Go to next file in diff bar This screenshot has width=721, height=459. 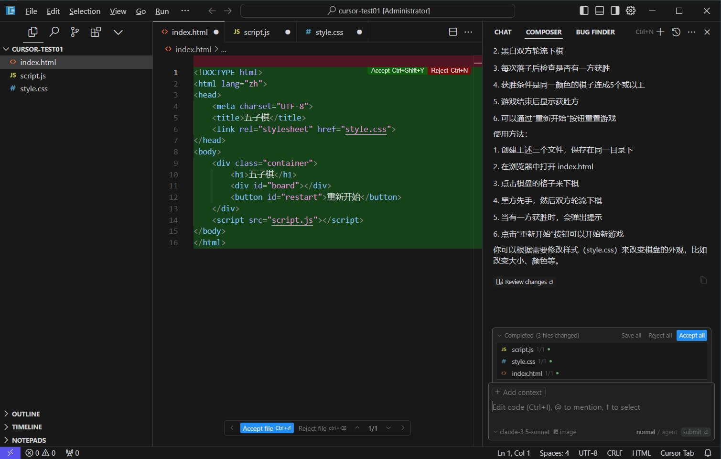pos(403,428)
